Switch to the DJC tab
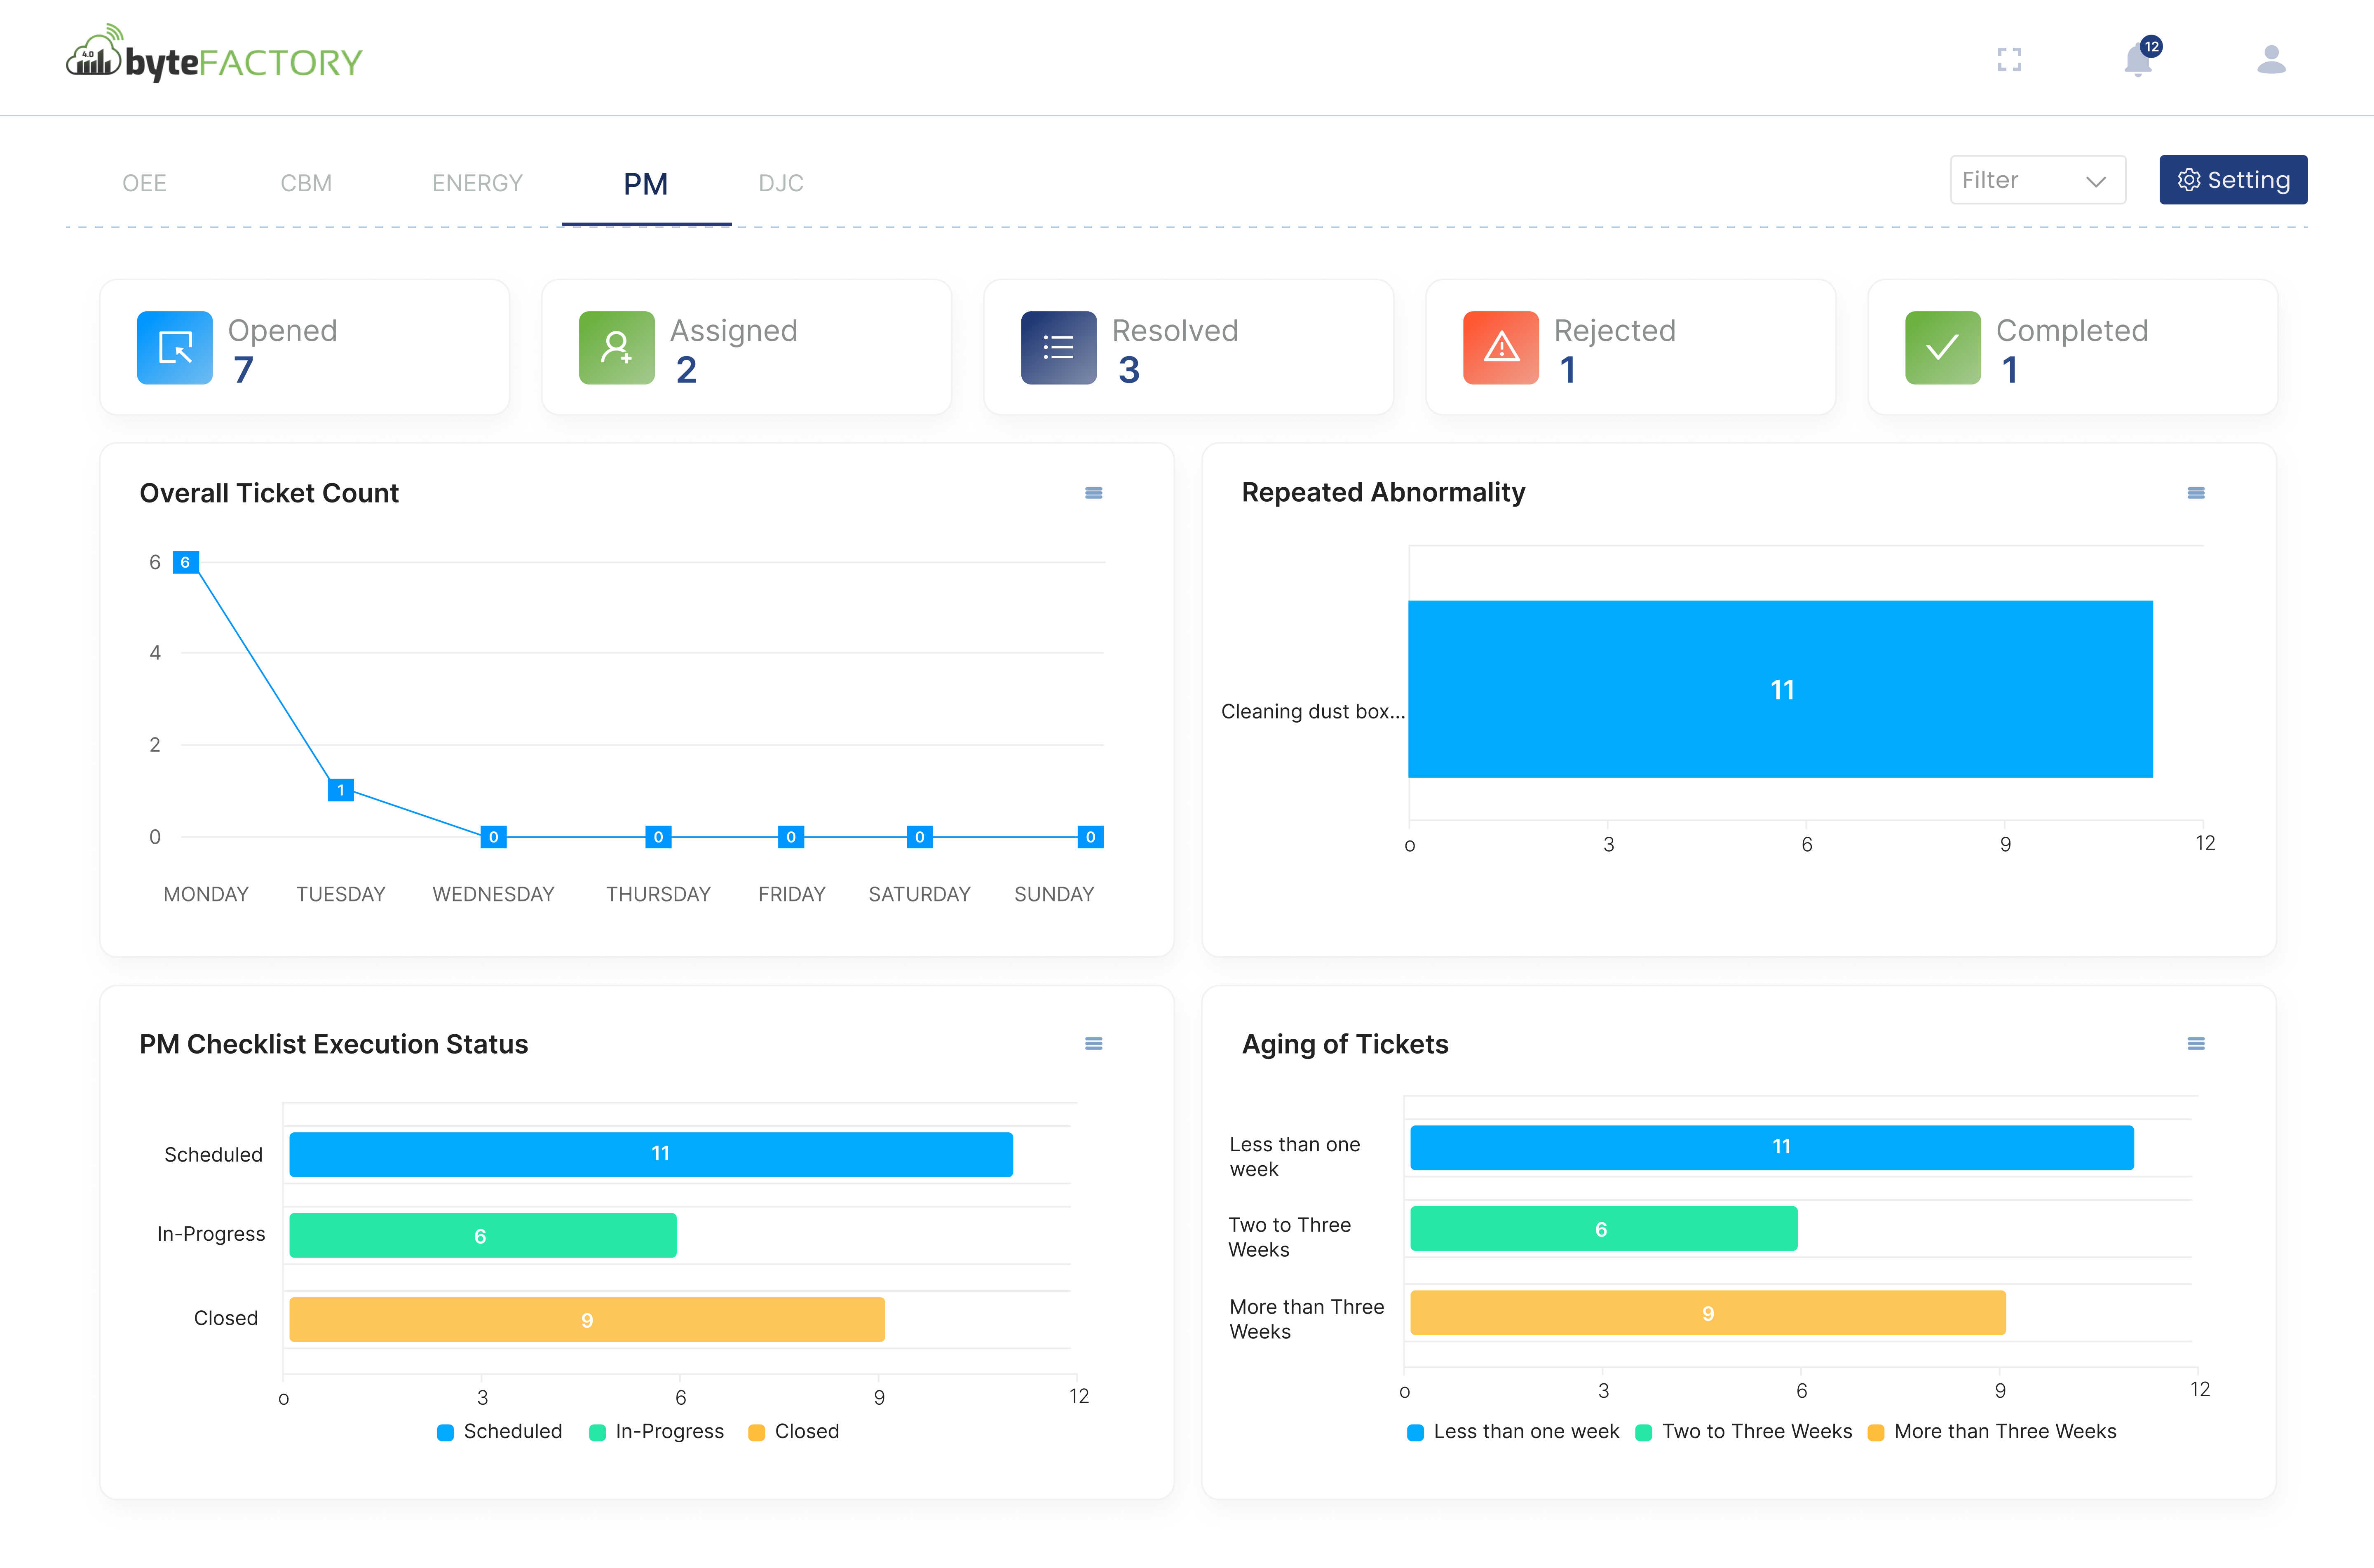 click(x=781, y=183)
